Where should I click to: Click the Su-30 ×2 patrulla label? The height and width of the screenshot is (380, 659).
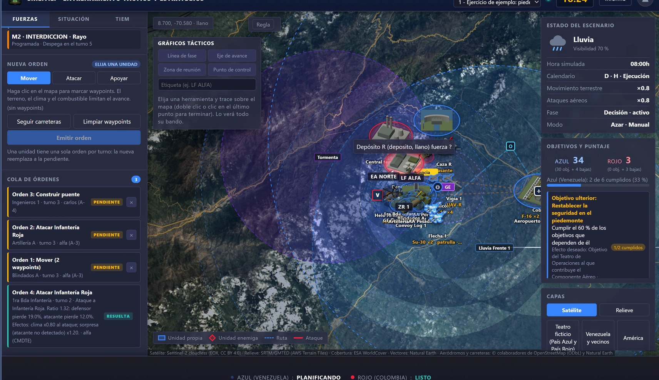point(437,242)
